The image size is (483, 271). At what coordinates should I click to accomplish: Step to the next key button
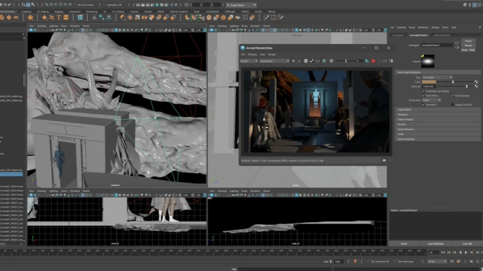[x=472, y=252]
